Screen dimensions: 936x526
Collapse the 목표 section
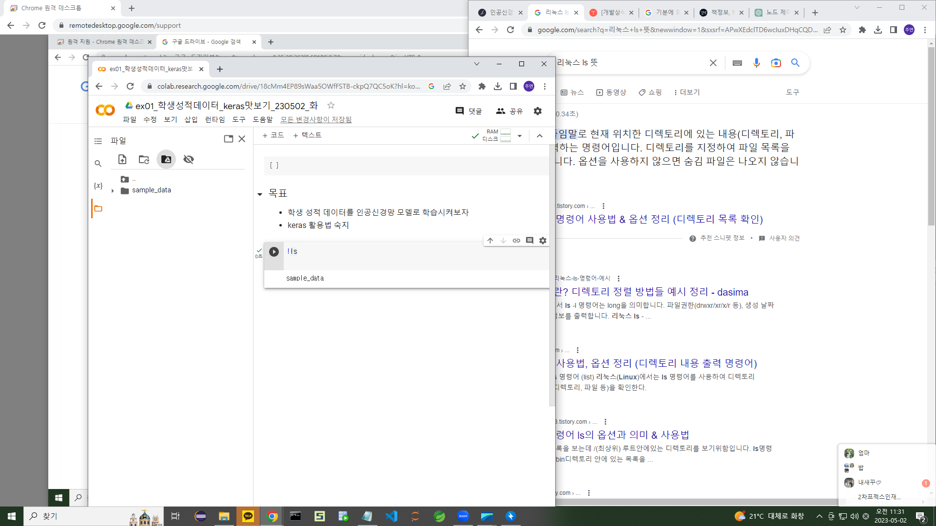point(260,194)
